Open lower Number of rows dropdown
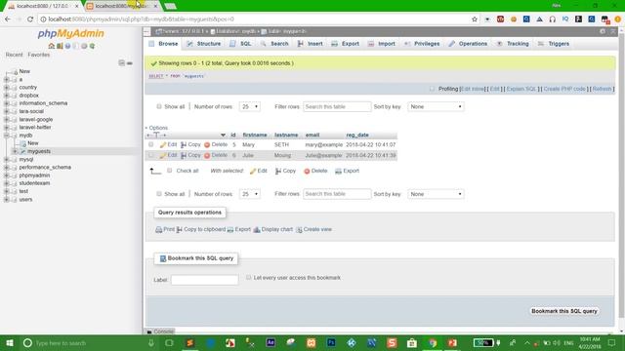Viewport: 625px width, 351px height. (x=250, y=194)
